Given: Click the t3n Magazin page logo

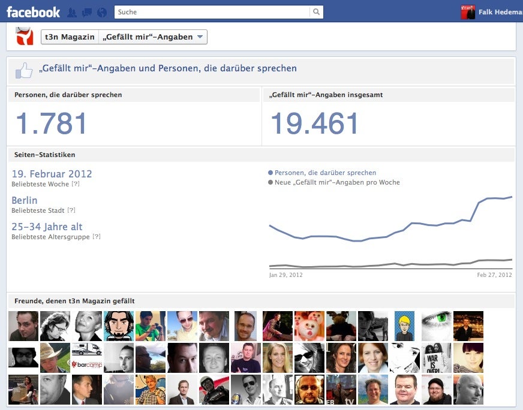Looking at the screenshot, I should pyautogui.click(x=25, y=36).
